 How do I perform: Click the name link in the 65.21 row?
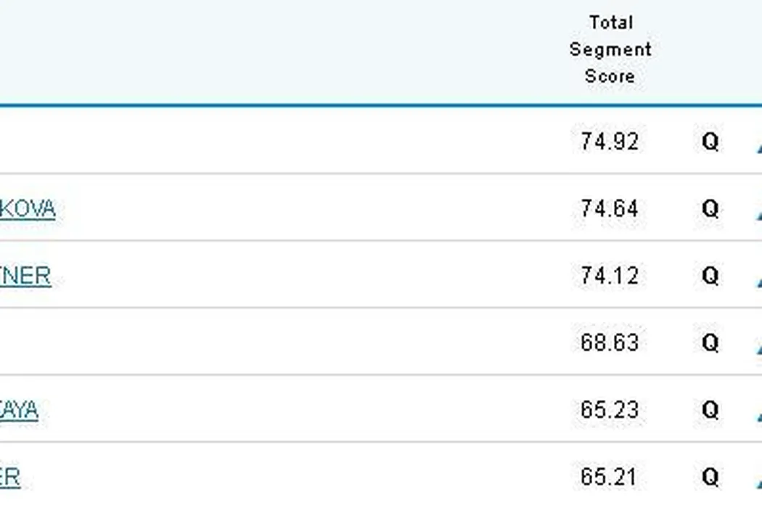(10, 478)
